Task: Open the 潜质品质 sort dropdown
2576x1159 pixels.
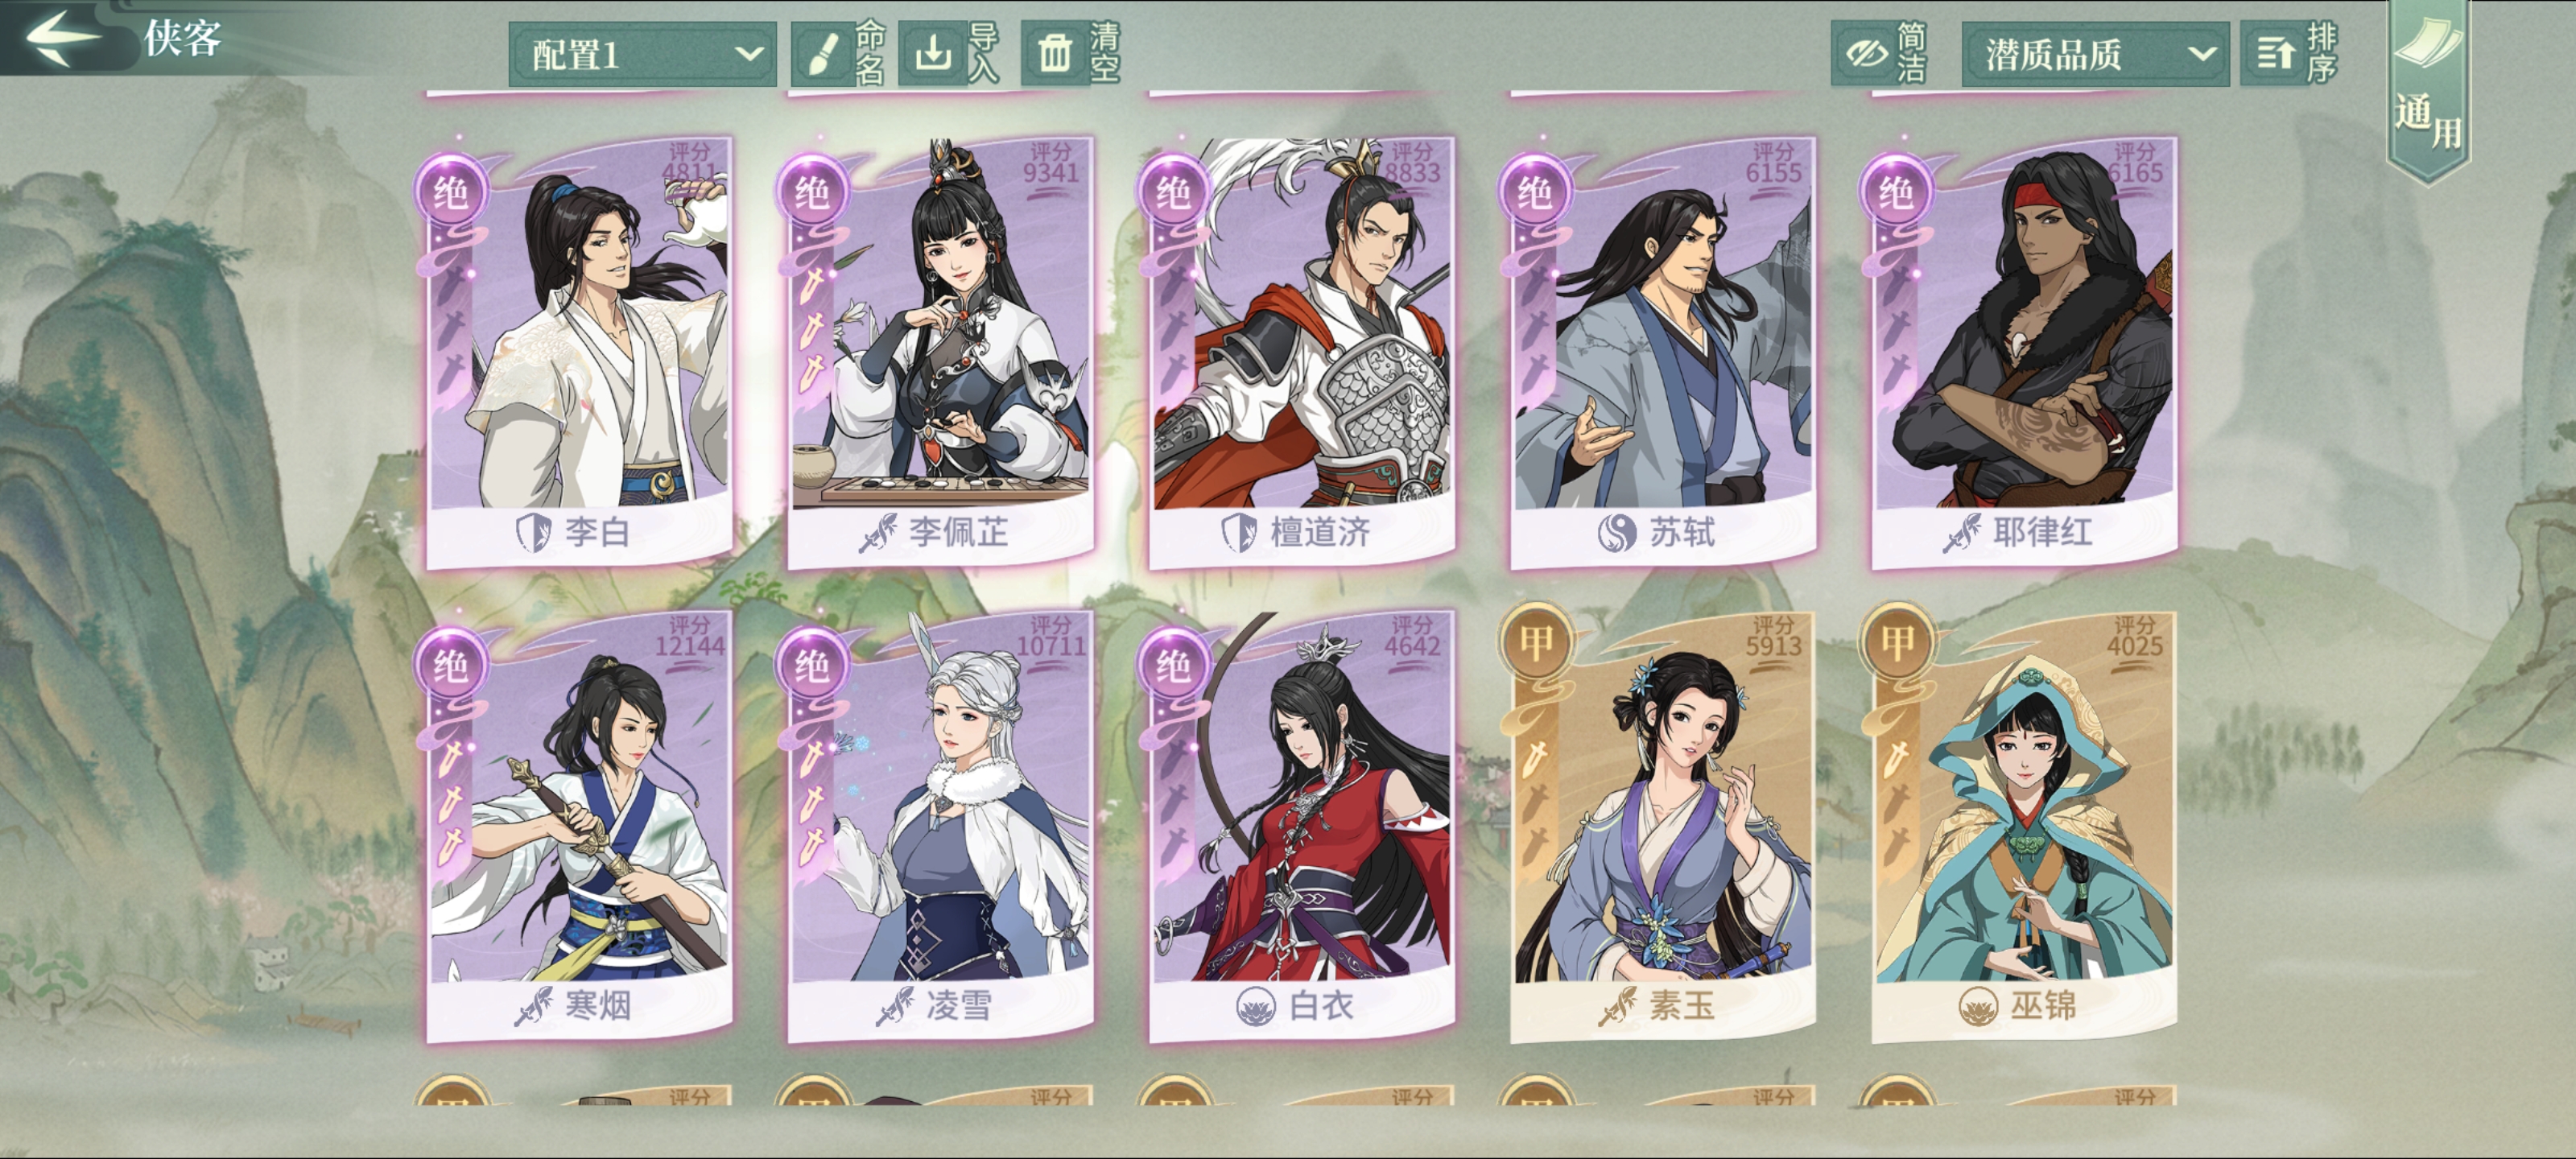Action: coord(2095,54)
